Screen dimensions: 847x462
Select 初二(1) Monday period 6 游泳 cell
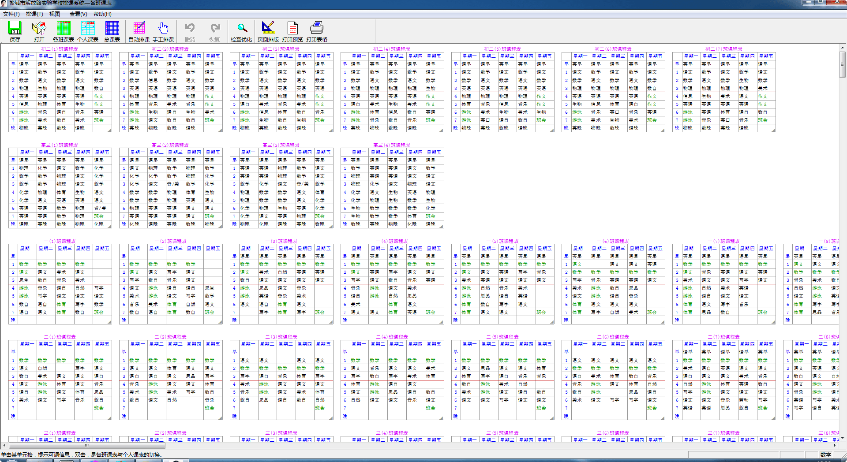[27, 112]
